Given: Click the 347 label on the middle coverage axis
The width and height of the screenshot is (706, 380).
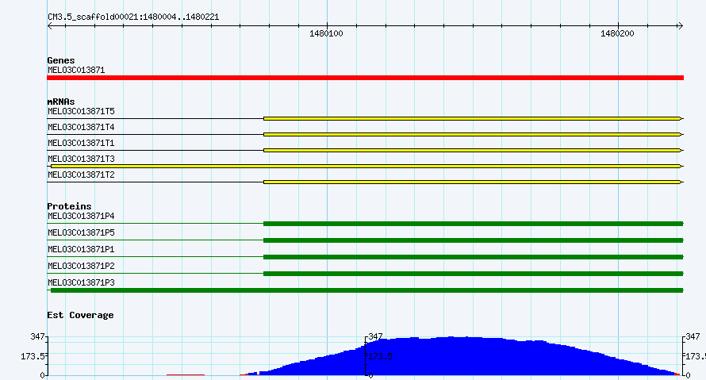Looking at the screenshot, I should (375, 337).
